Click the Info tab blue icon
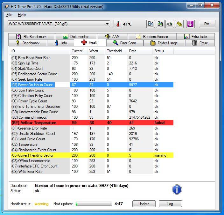This screenshot has height=215, width=224. (57, 43)
